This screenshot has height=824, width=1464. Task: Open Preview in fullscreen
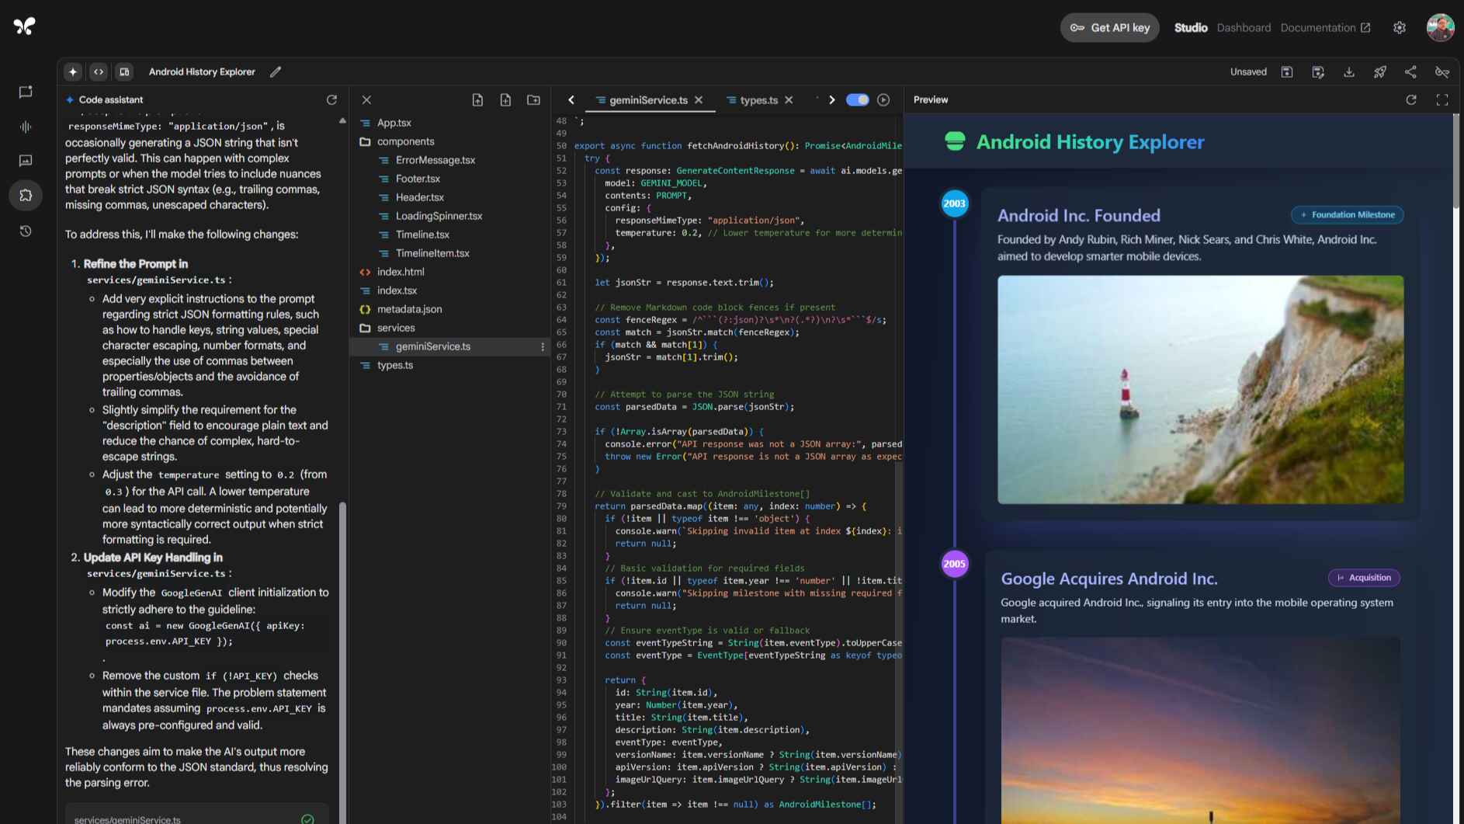pos(1442,99)
